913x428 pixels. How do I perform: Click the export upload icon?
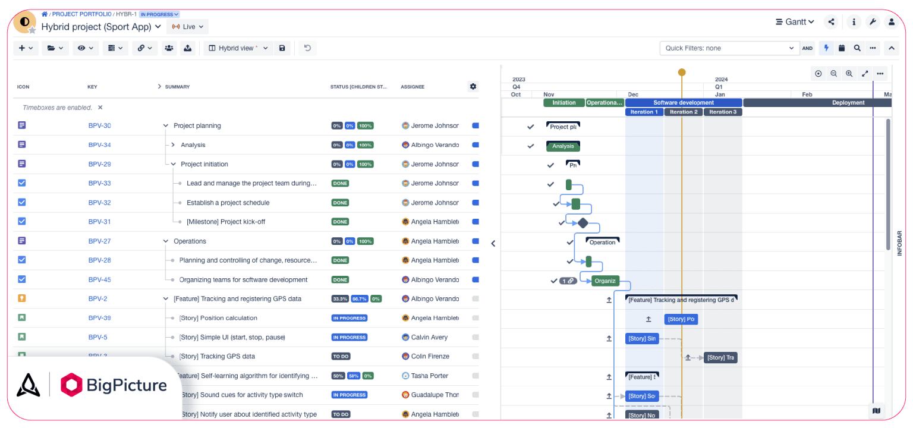point(188,48)
